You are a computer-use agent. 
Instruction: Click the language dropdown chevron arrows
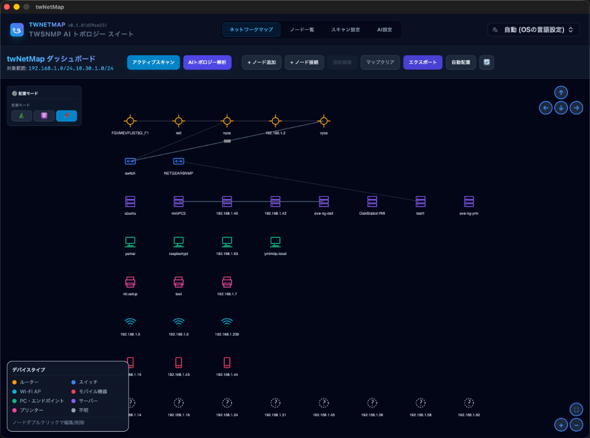click(570, 30)
